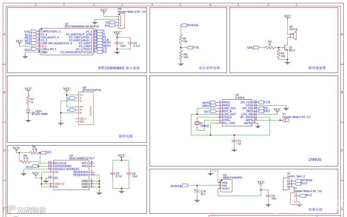Select the H3 four-pin male header
Image resolution: width=347 pixels, height=217 pixels.
point(121,21)
